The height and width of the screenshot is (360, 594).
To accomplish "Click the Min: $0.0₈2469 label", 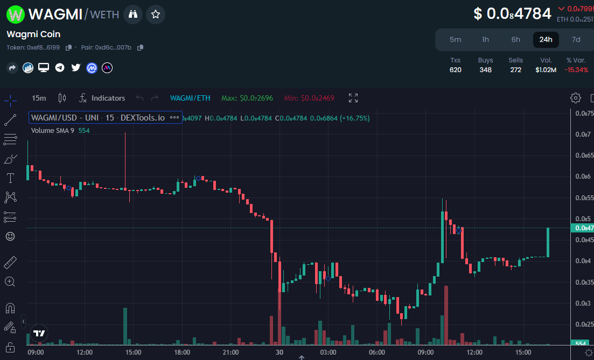I will [x=309, y=98].
